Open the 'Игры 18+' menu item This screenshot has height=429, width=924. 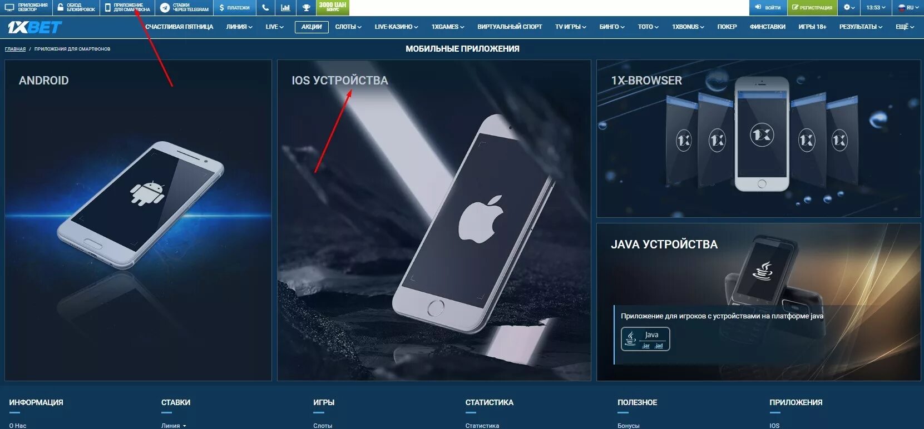pyautogui.click(x=812, y=27)
